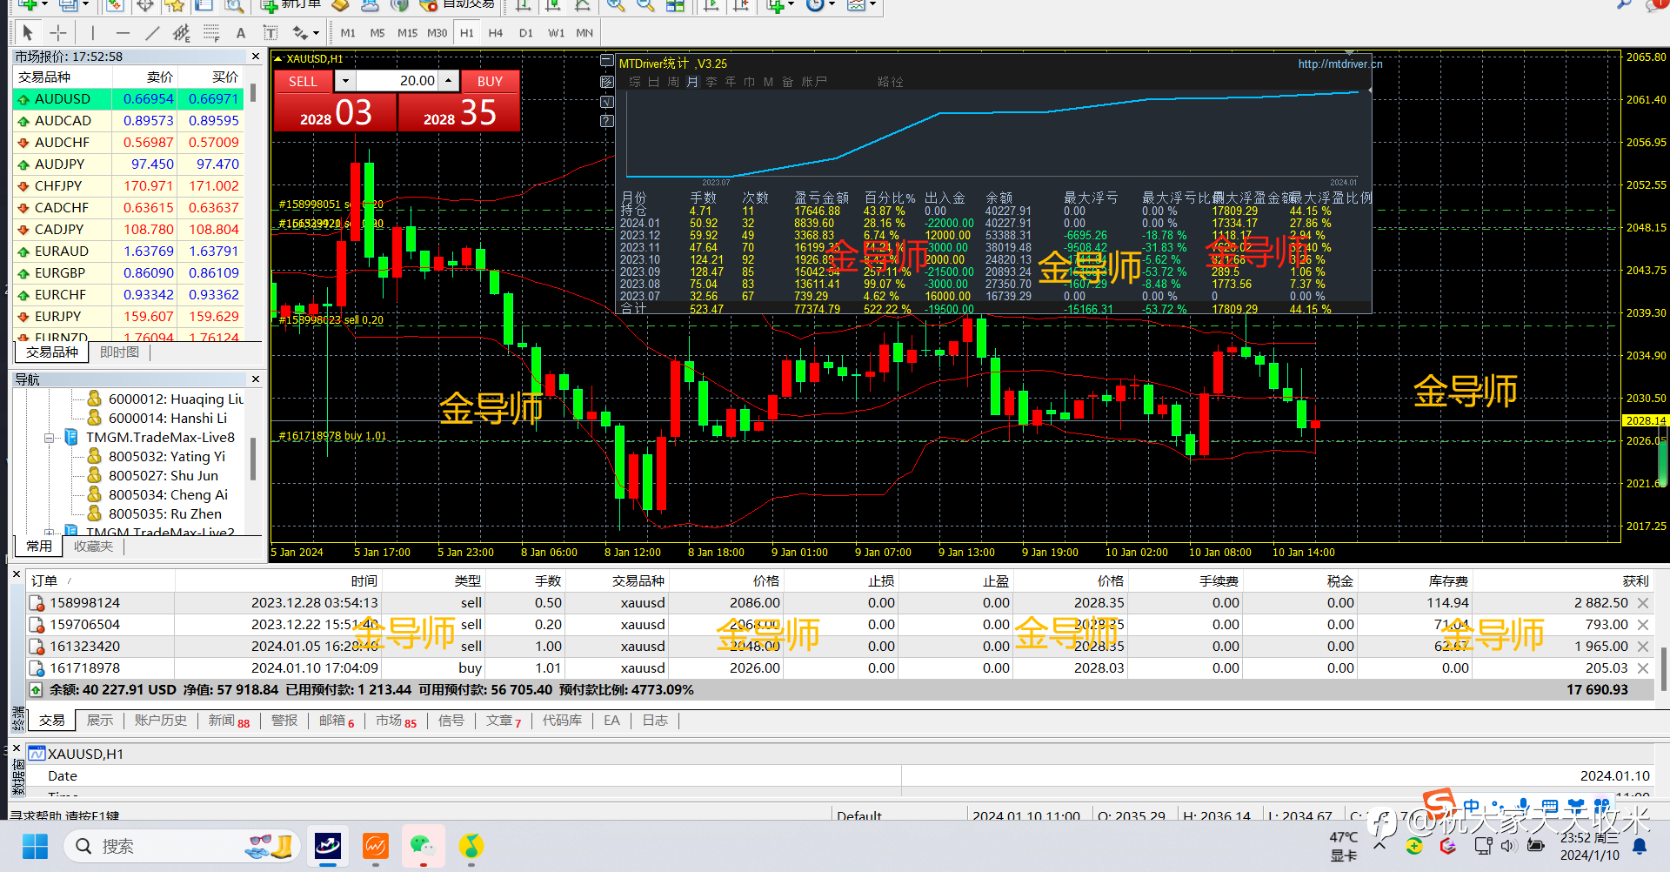
Task: Click the terminal orders scrollbar thumb
Action: pos(1663,668)
